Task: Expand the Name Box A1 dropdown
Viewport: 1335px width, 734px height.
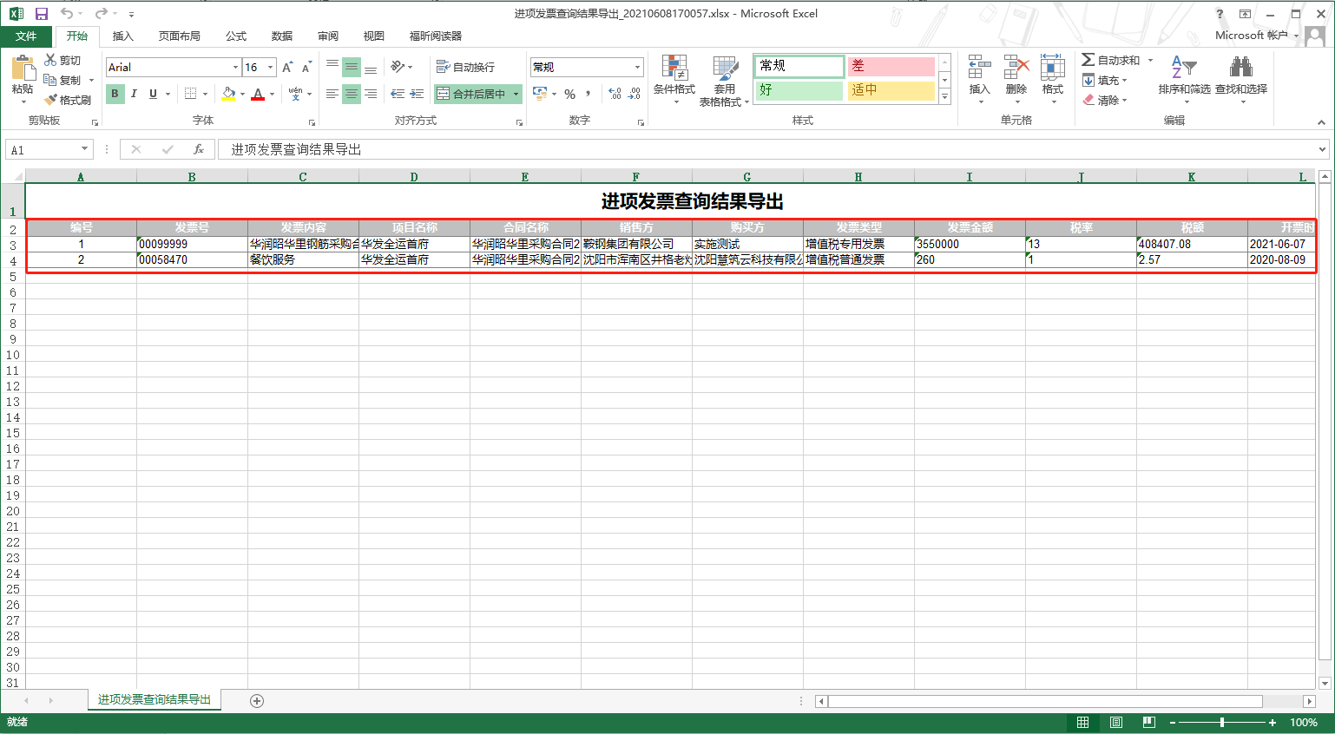Action: click(x=84, y=149)
